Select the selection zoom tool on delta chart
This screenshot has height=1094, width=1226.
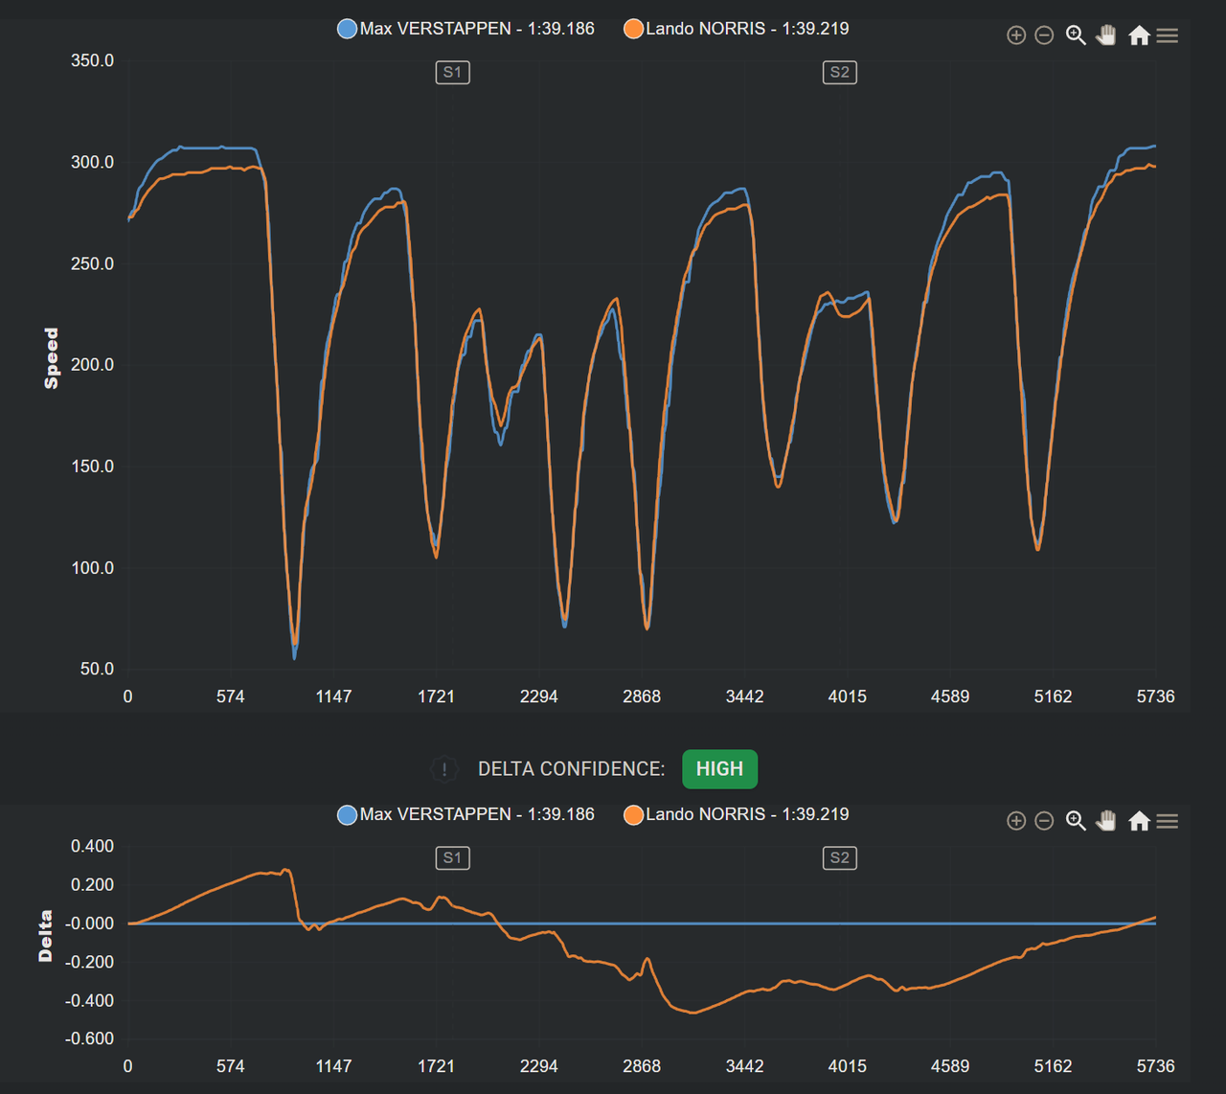click(x=1076, y=821)
